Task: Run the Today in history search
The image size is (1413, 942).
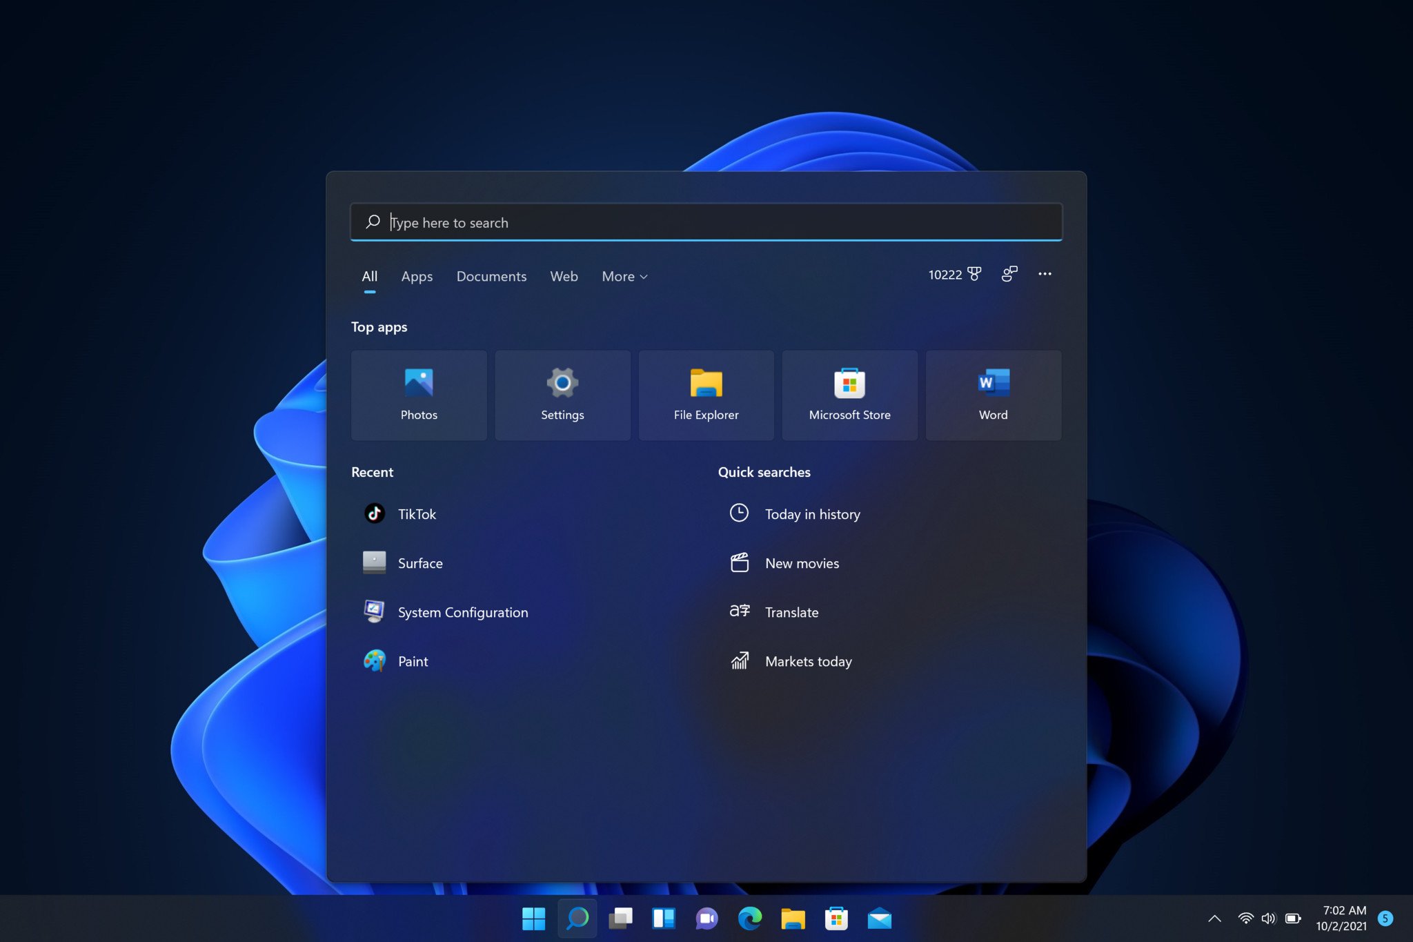Action: [812, 514]
